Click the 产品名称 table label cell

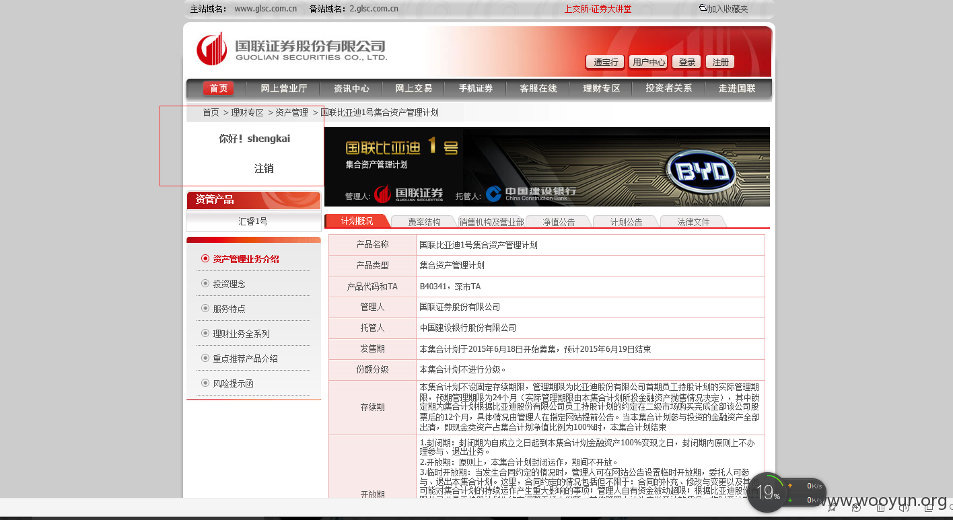coord(372,245)
